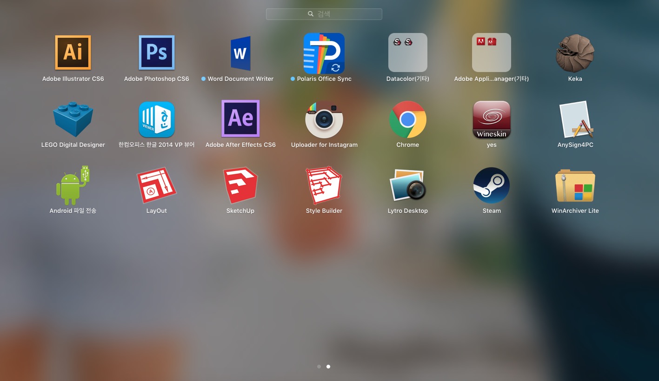
Task: Open AnySign4PC application
Action: (575, 119)
